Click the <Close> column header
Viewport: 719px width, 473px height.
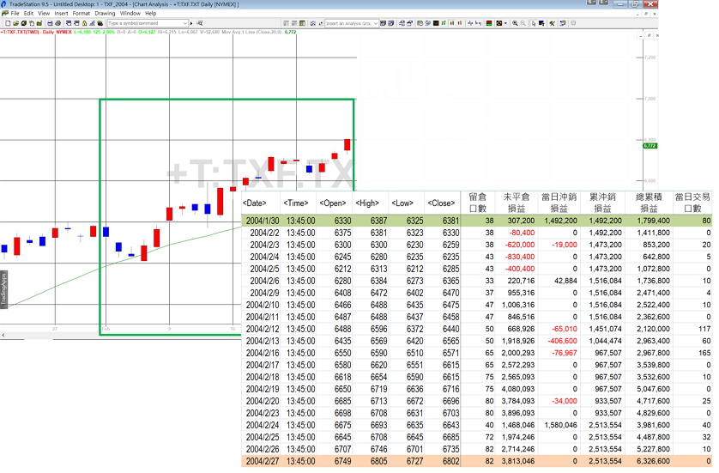click(x=441, y=203)
